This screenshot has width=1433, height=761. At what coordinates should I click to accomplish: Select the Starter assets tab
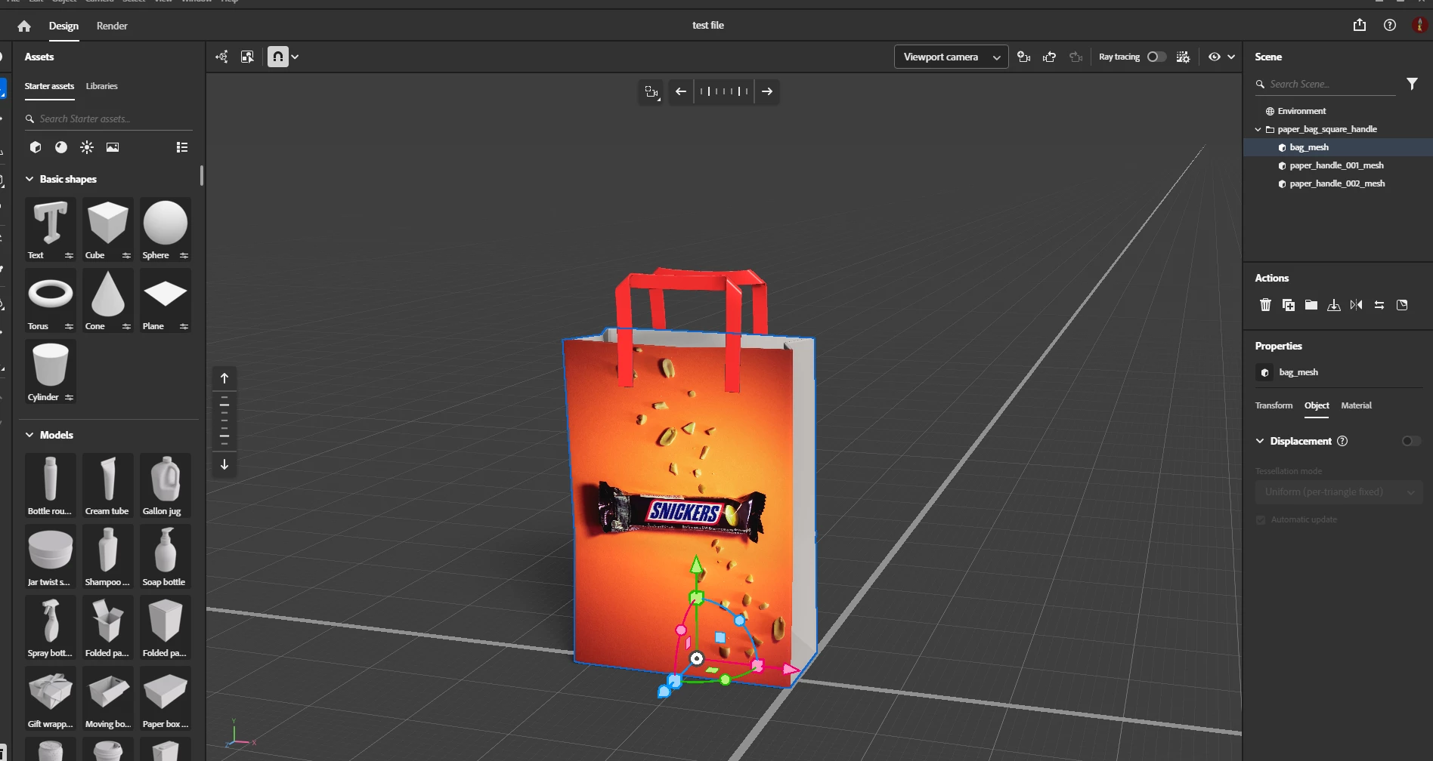tap(49, 86)
